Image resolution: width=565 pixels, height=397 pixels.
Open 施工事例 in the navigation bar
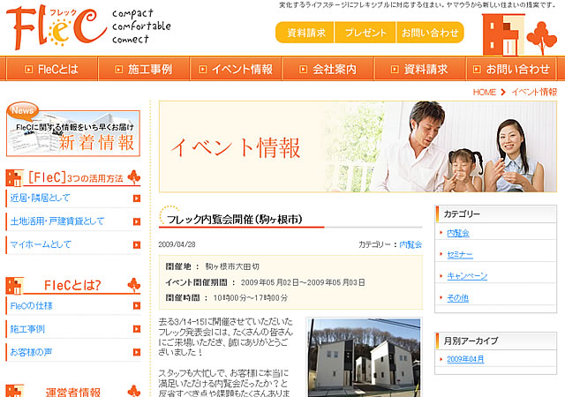pyautogui.click(x=144, y=69)
